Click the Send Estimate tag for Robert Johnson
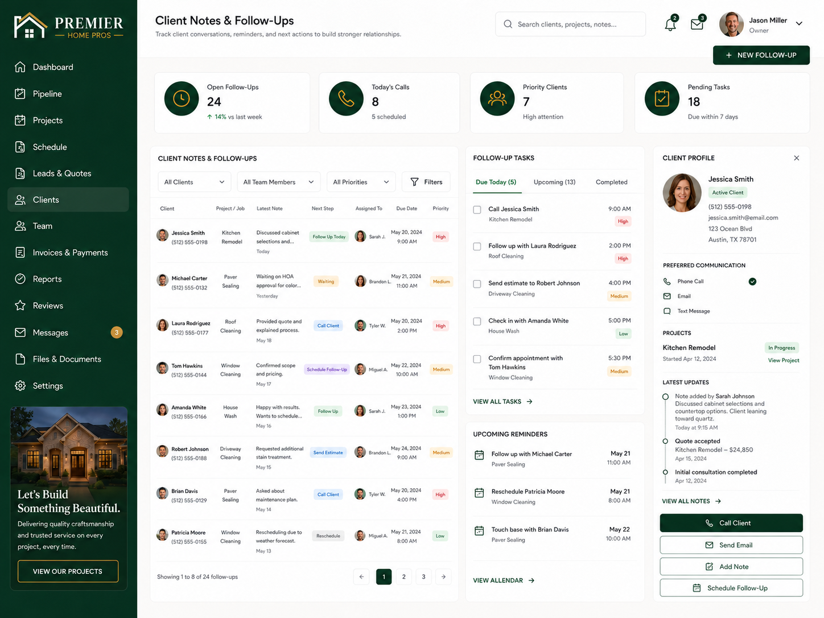 pos(328,453)
